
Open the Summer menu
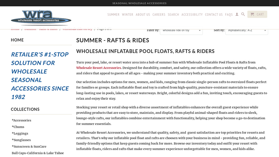click(113, 15)
